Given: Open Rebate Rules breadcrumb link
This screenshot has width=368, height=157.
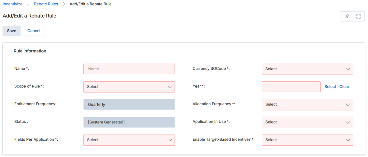Looking at the screenshot, I should click(x=46, y=4).
